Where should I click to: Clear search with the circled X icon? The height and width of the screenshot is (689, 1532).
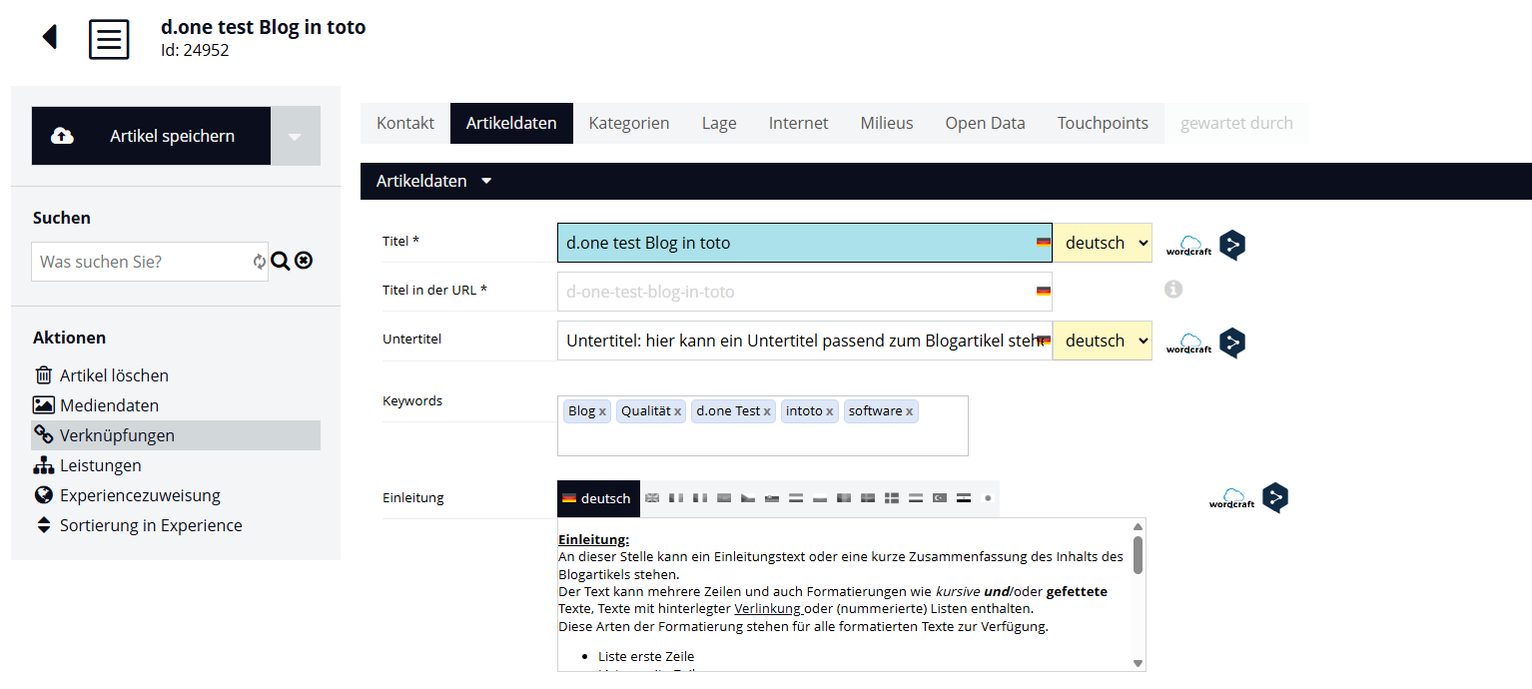pyautogui.click(x=304, y=261)
